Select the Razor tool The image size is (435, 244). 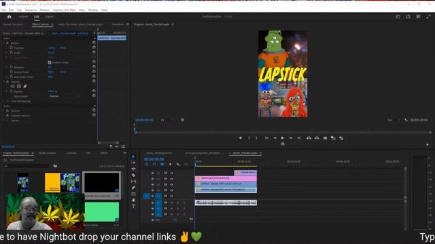pos(133,175)
